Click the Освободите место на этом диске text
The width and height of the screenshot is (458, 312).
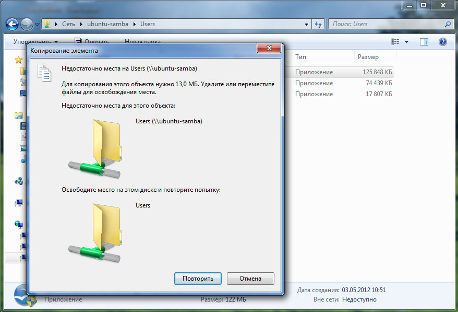[x=141, y=190]
